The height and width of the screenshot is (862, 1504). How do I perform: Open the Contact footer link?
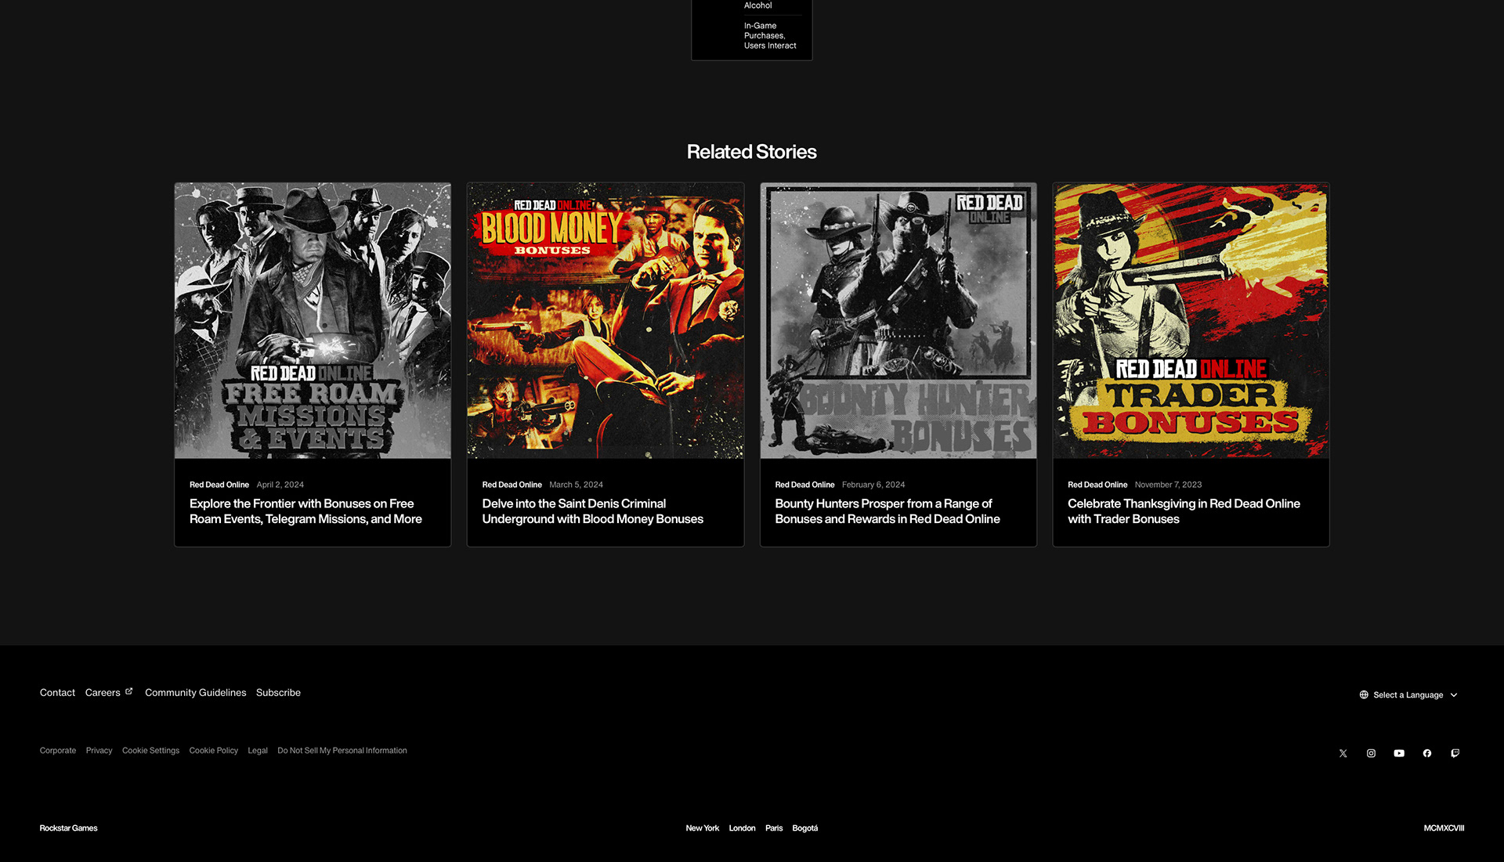tap(57, 693)
